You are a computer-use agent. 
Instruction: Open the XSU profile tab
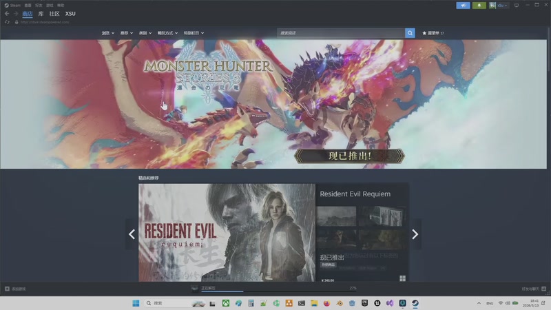70,14
